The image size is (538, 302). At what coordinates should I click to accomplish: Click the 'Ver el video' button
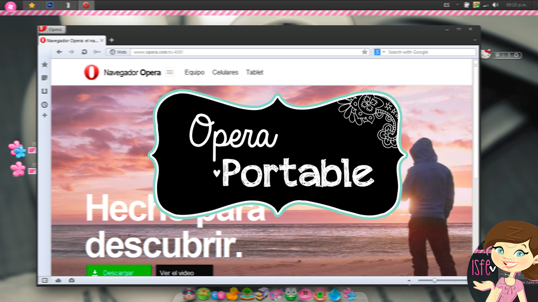[x=184, y=271]
